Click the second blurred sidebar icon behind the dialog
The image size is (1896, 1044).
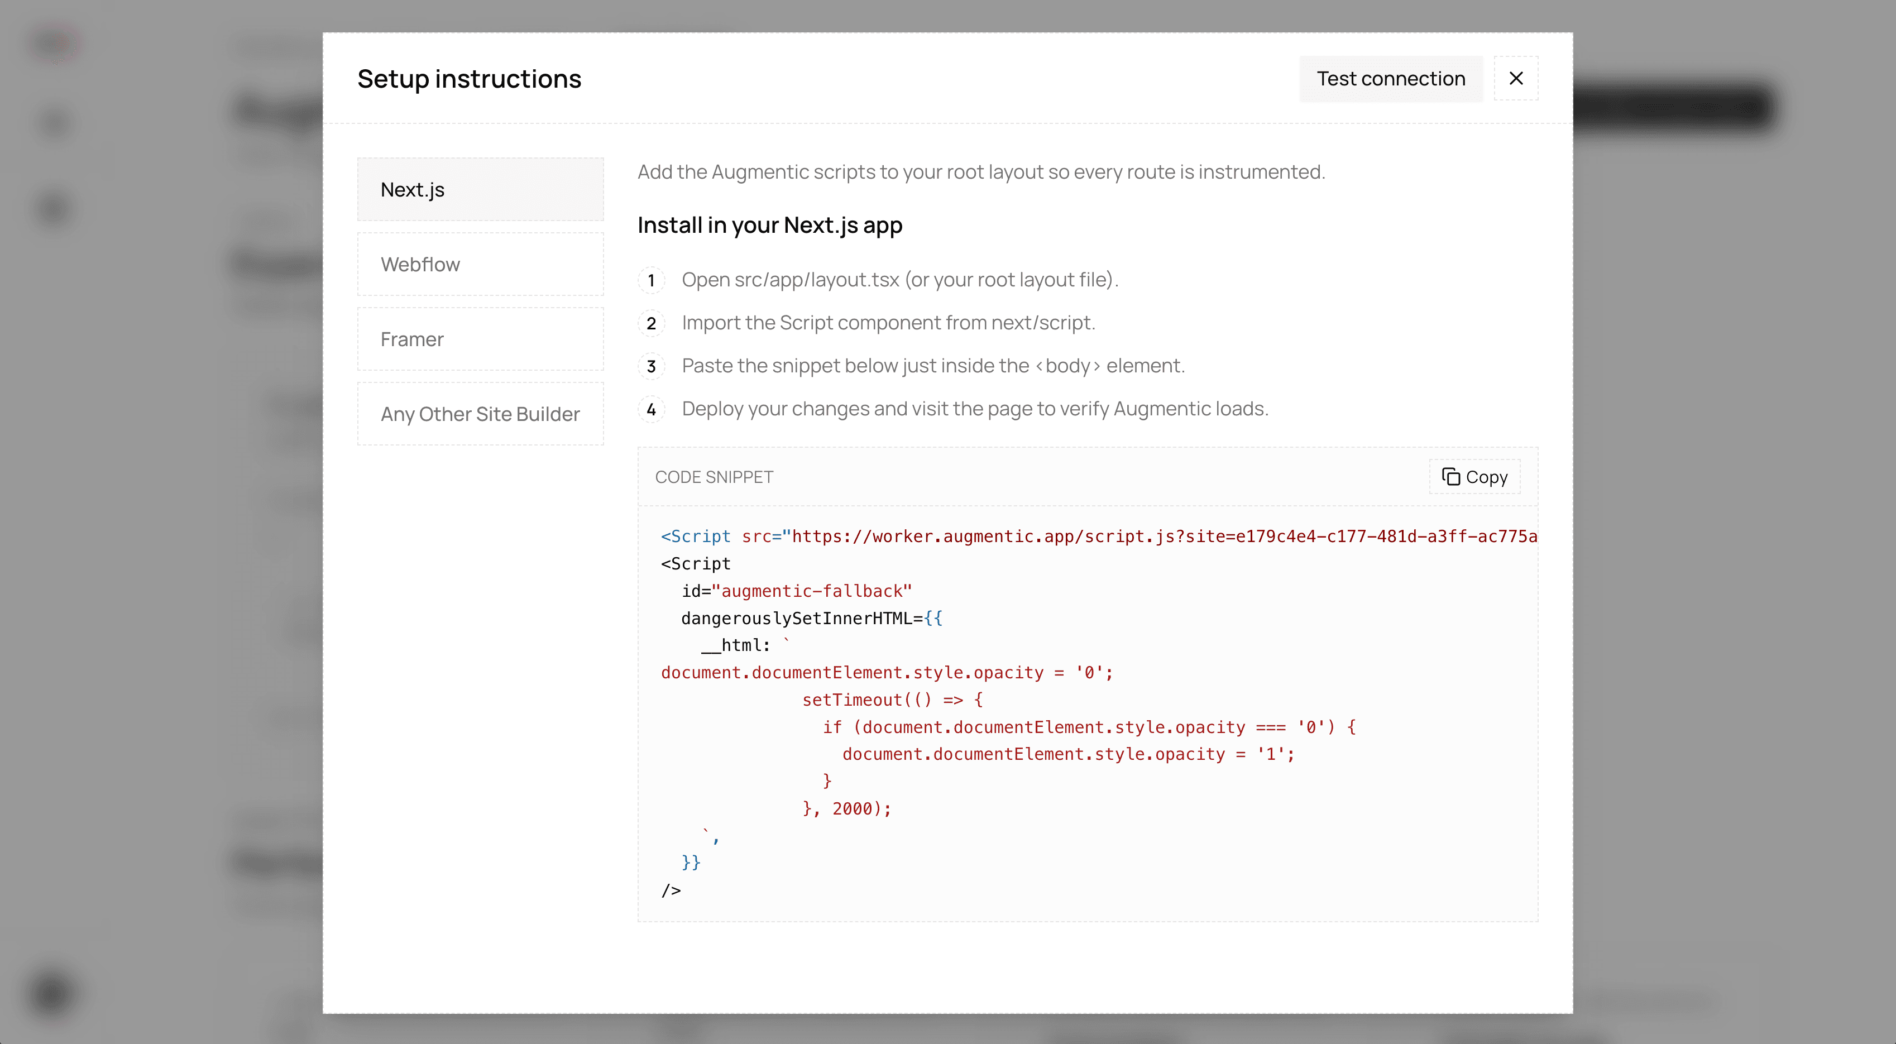55,123
